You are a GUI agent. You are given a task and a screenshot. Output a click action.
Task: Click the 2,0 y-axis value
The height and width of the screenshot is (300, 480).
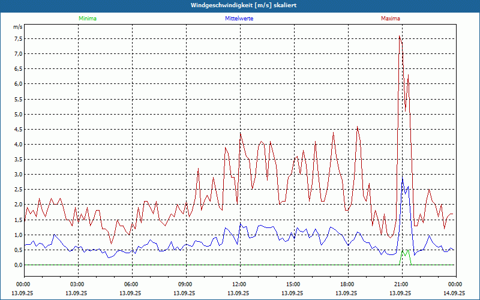tap(19, 205)
